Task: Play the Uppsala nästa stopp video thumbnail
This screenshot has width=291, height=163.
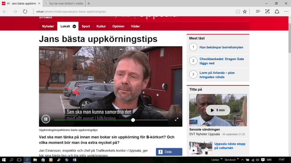Action: click(x=201, y=148)
